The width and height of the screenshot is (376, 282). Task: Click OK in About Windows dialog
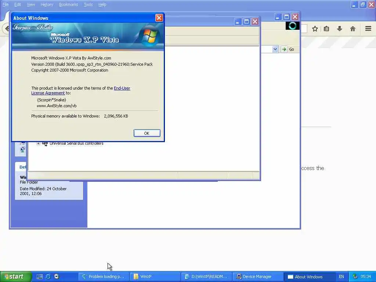click(147, 133)
